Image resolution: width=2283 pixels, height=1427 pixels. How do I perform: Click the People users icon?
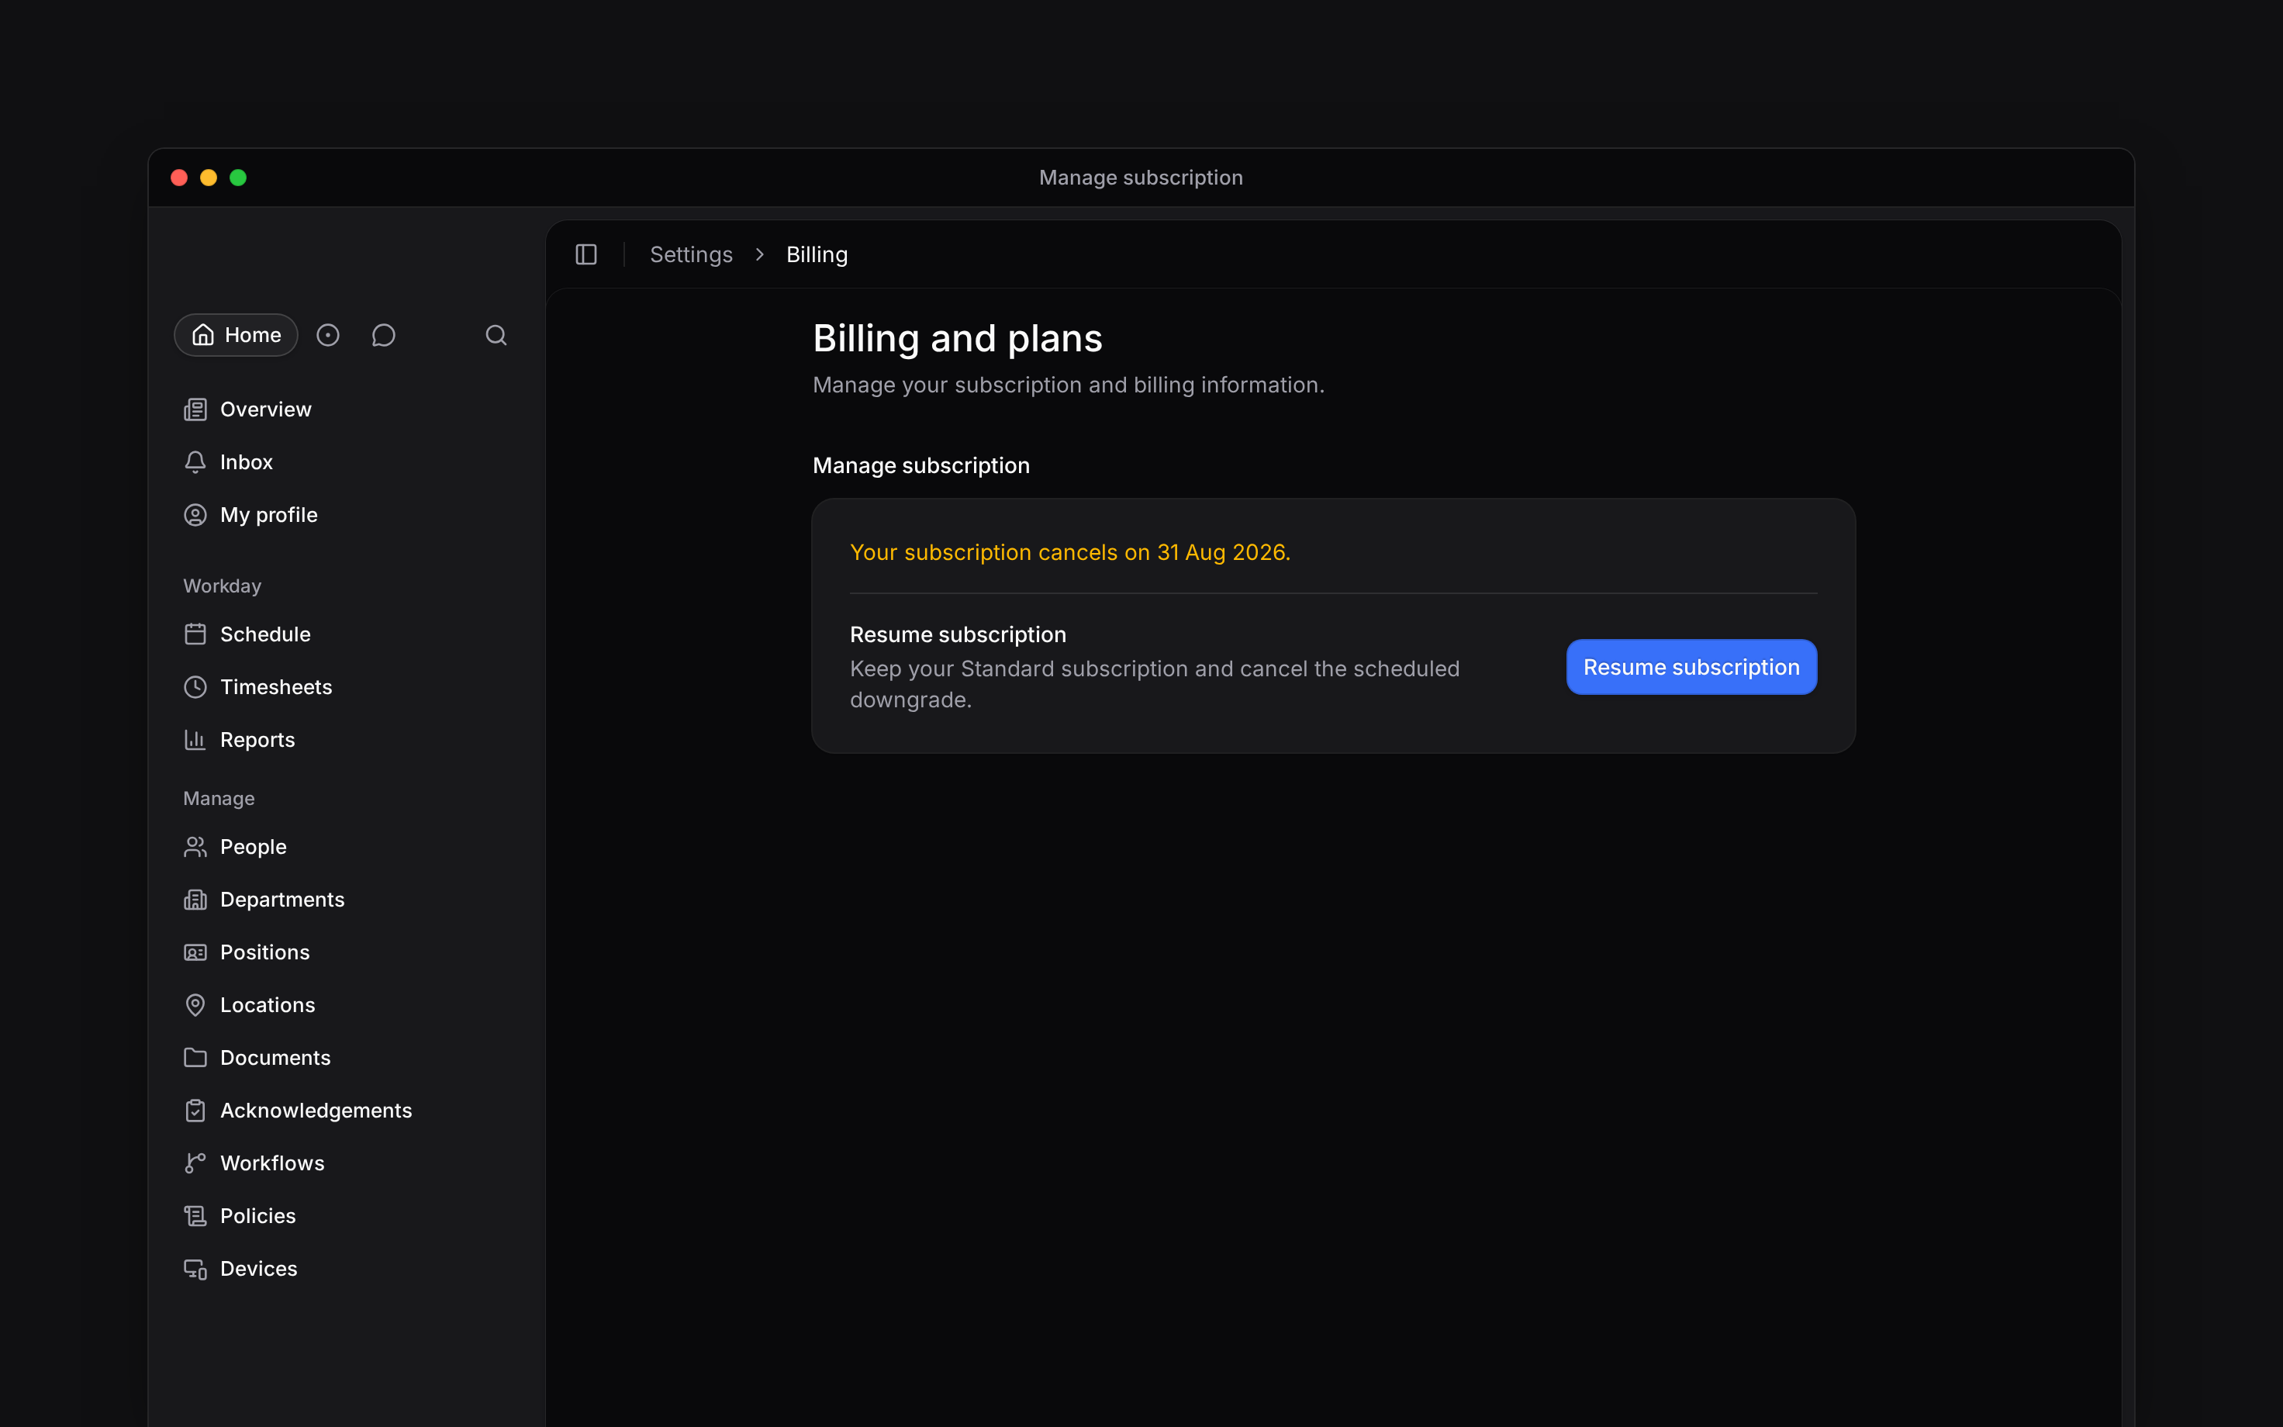195,847
